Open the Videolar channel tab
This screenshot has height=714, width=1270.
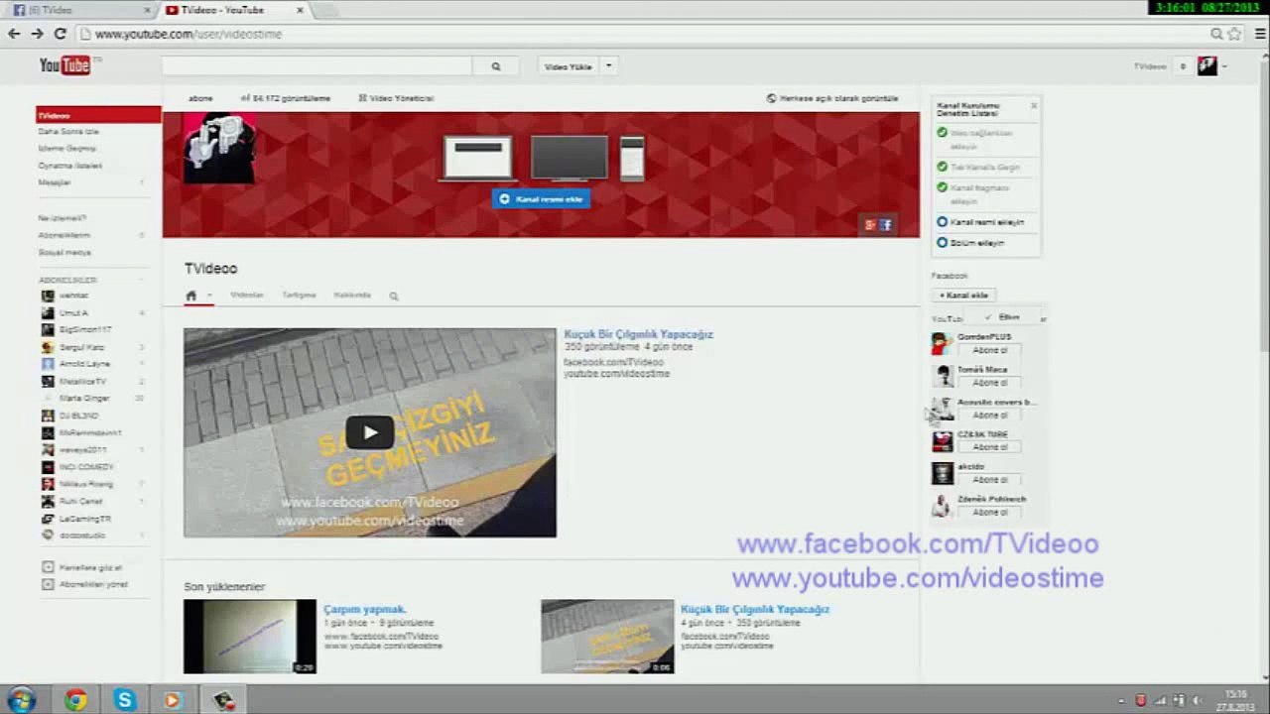pyautogui.click(x=247, y=296)
